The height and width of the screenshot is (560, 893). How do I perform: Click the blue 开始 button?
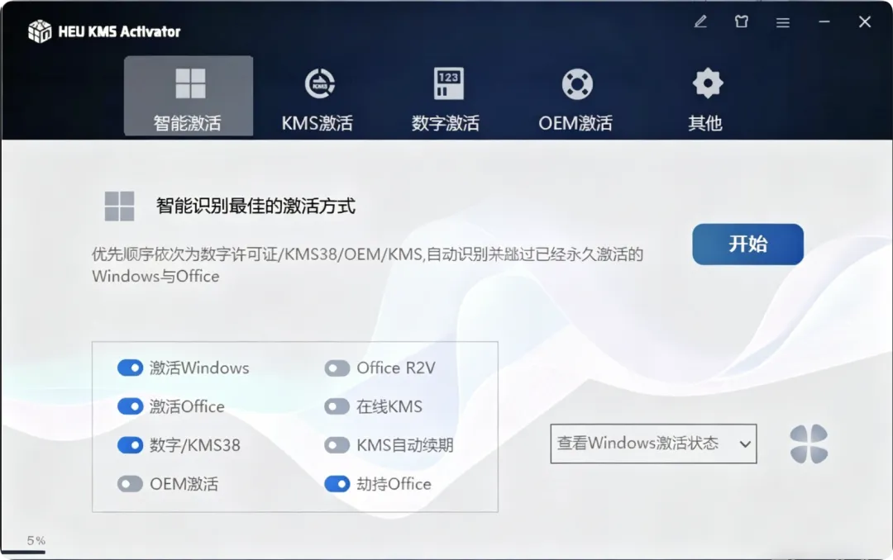[747, 244]
